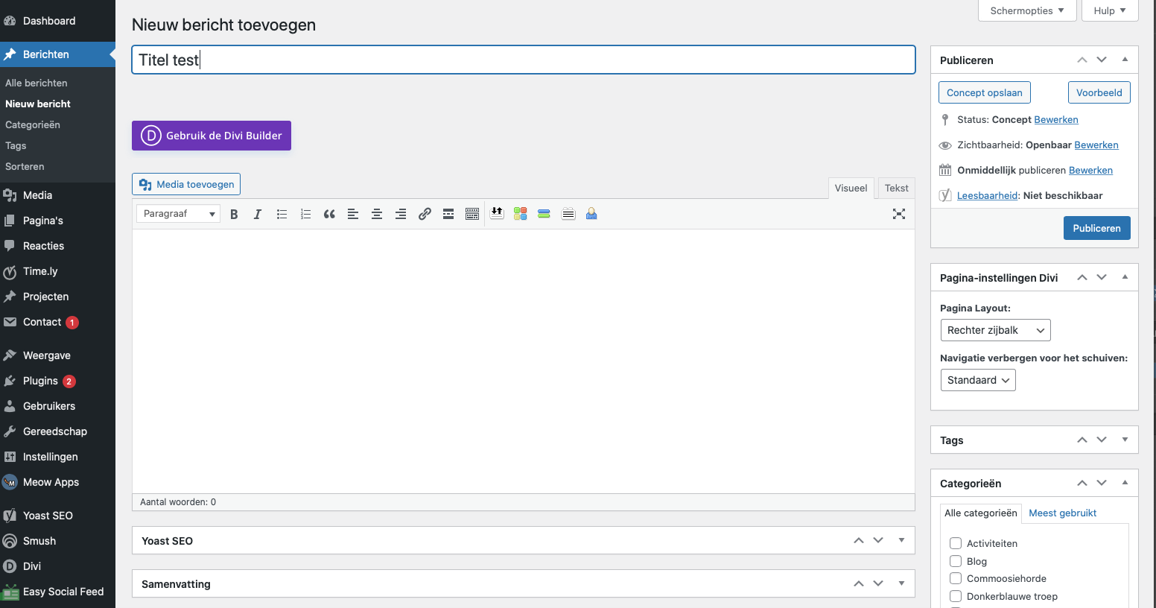The width and height of the screenshot is (1156, 608).
Task: Switch to the Visueel editor tab
Action: point(851,188)
